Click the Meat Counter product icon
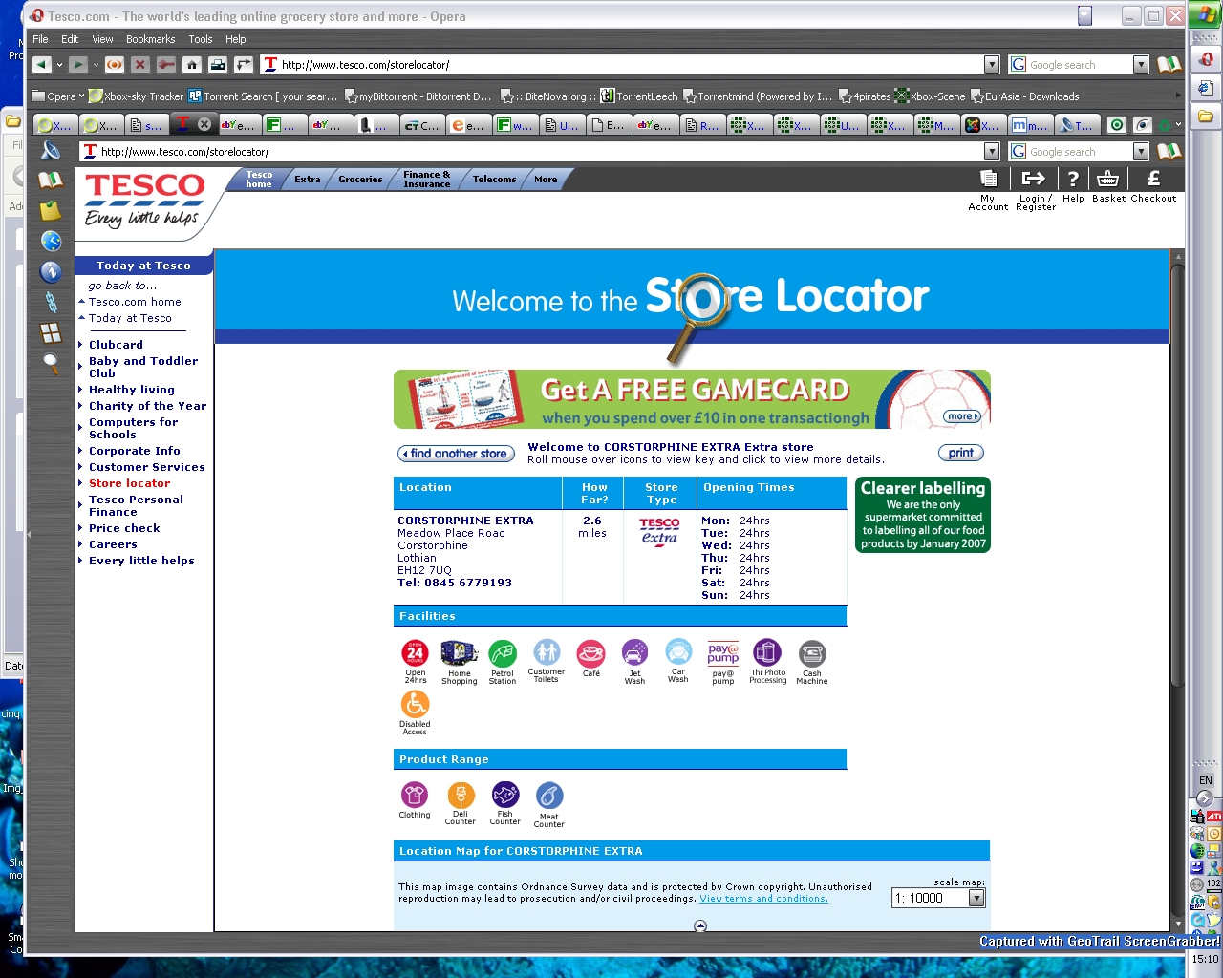1223x978 pixels. tap(549, 796)
